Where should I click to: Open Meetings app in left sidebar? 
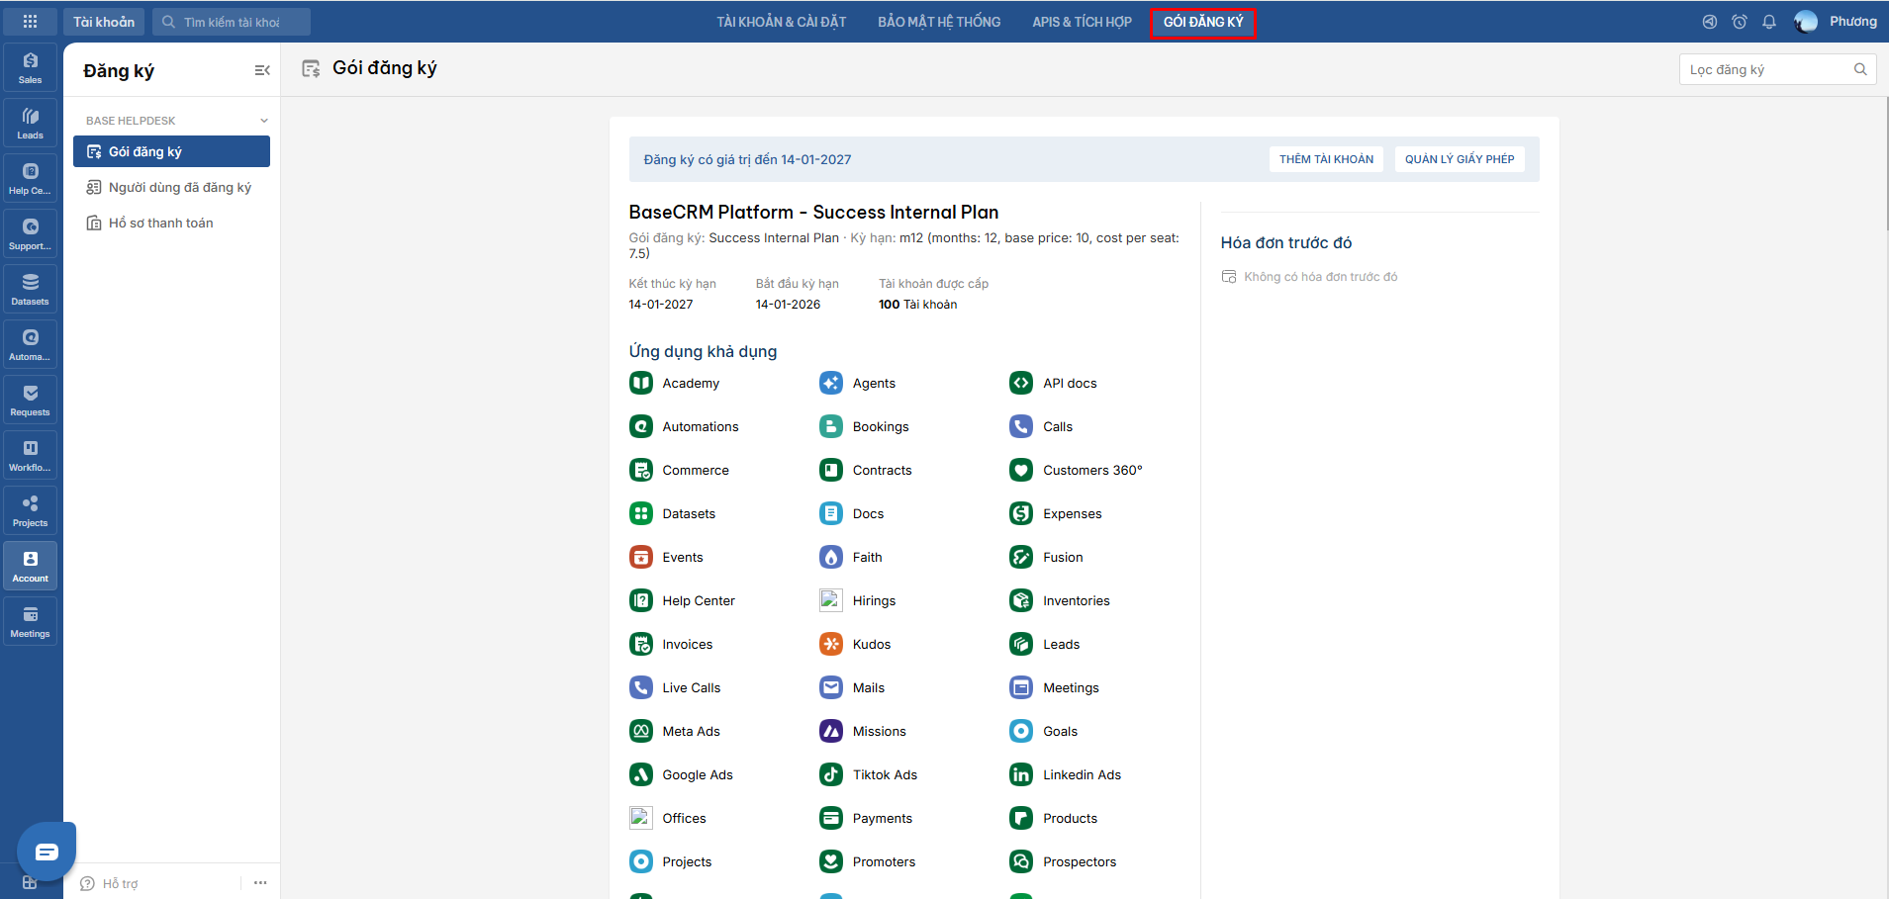[x=31, y=621]
